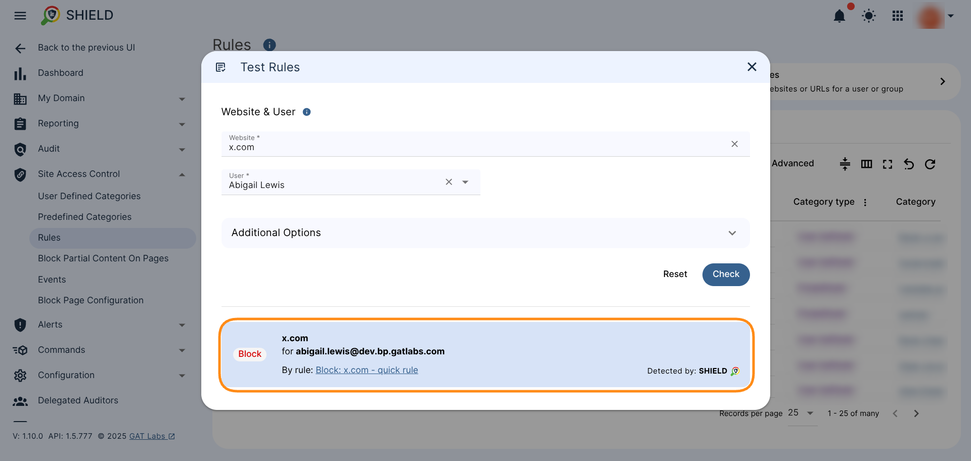
Task: Click the Commands cube icon
Action: tap(20, 350)
